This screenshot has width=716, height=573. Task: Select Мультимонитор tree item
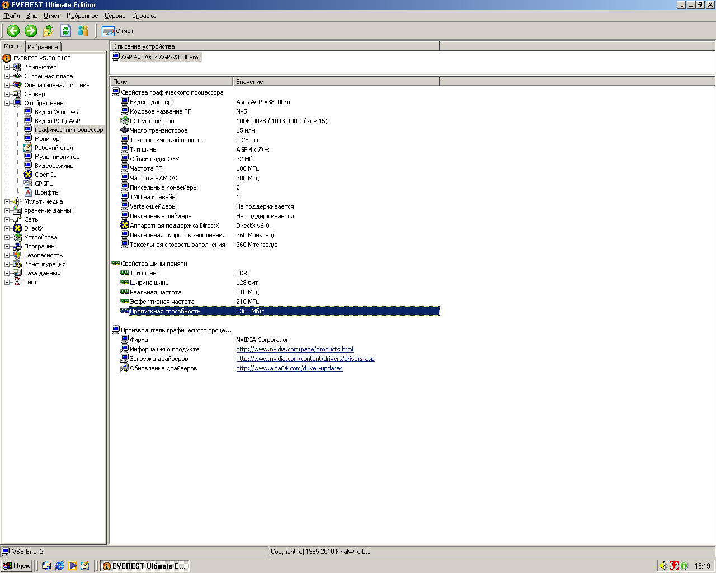pyautogui.click(x=57, y=157)
